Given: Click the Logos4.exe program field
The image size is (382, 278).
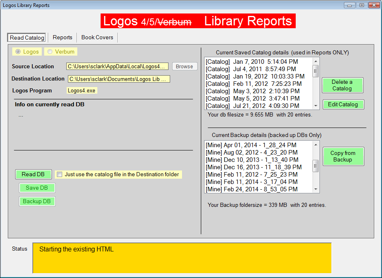Looking at the screenshot, I should point(82,91).
